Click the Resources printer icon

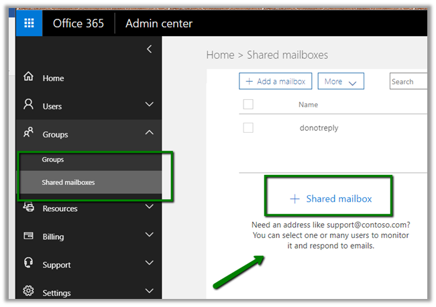click(29, 208)
